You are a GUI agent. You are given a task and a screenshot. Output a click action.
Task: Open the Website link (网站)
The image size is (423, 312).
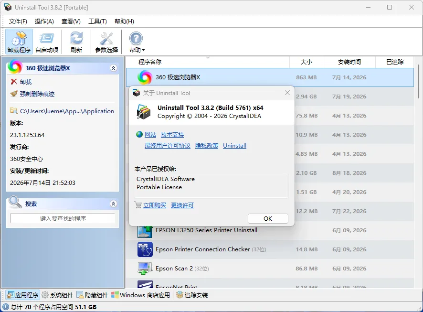[x=150, y=135]
